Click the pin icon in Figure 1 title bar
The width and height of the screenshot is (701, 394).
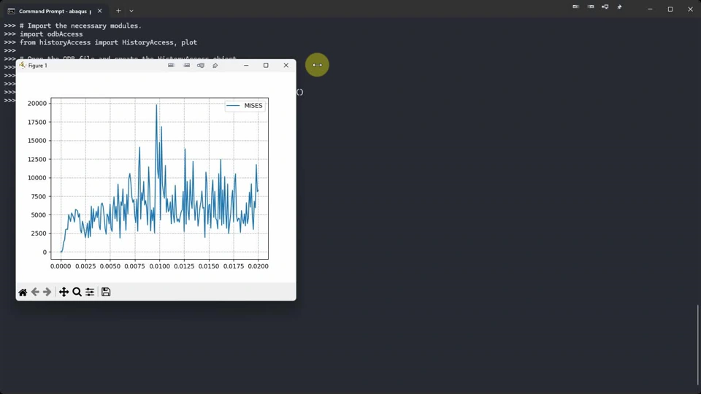coord(215,65)
